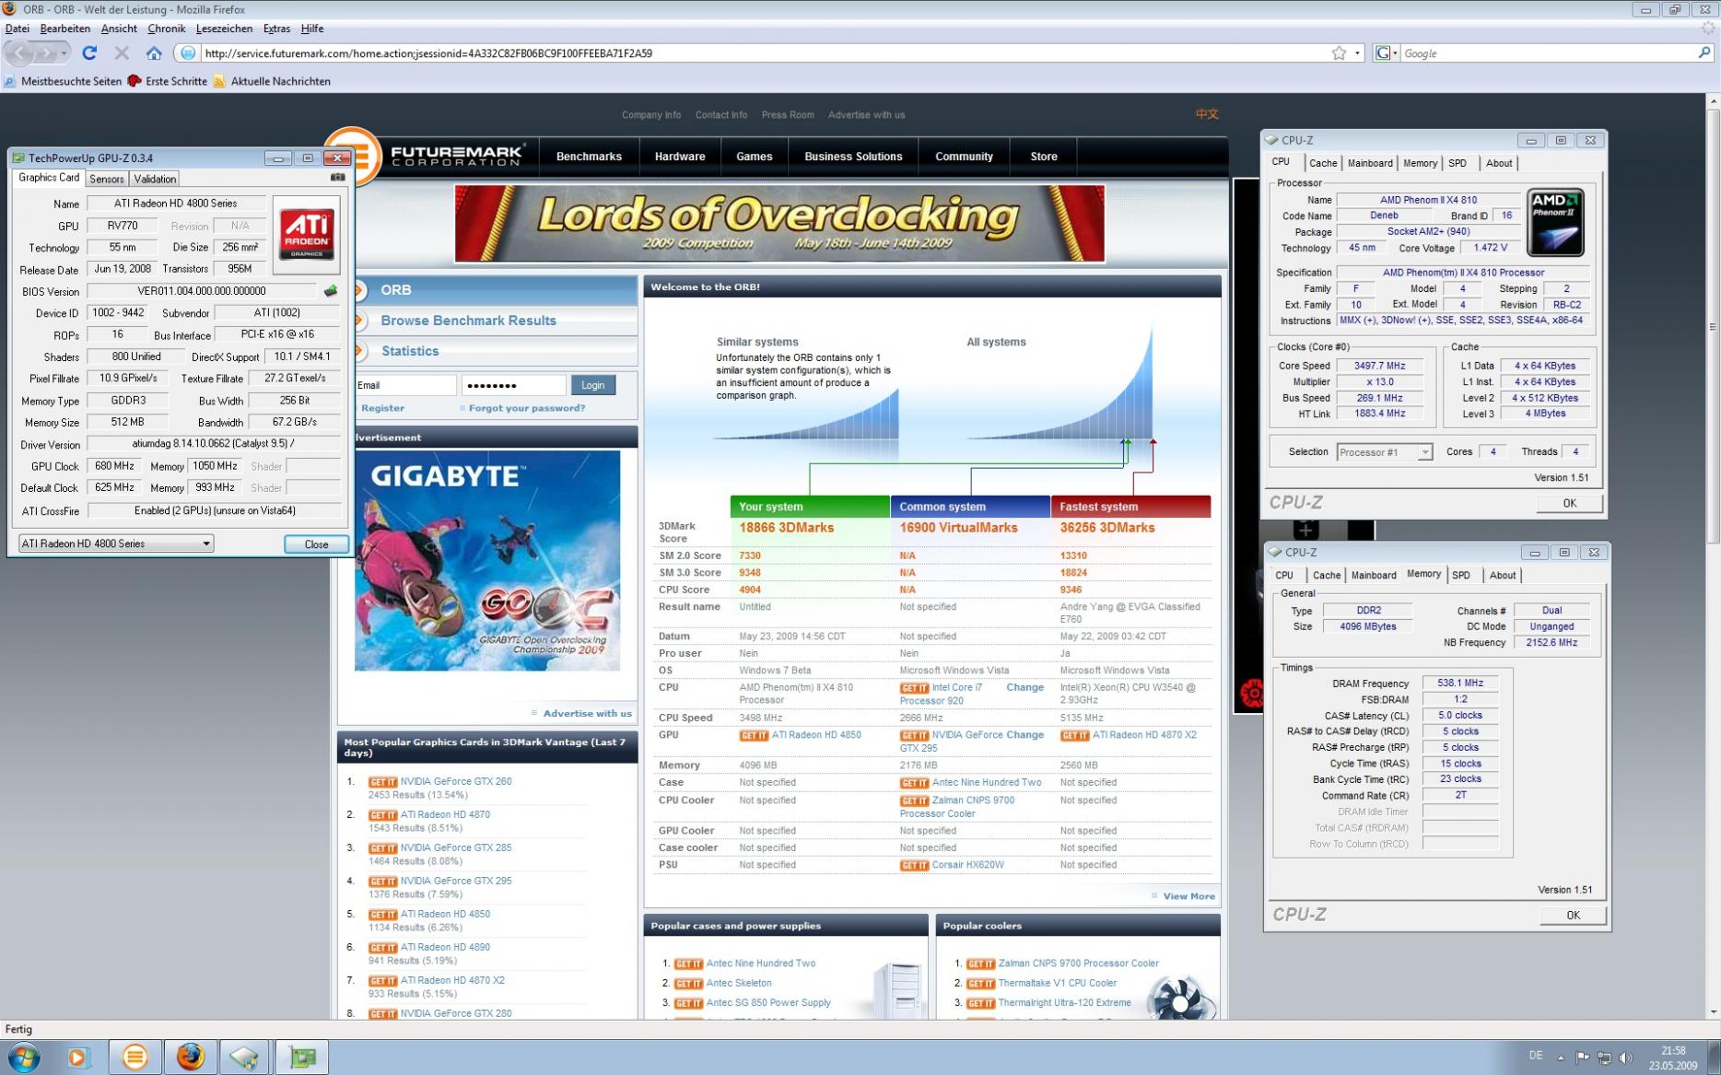Open the Windows Start orb
The width and height of the screenshot is (1721, 1075).
point(23,1057)
